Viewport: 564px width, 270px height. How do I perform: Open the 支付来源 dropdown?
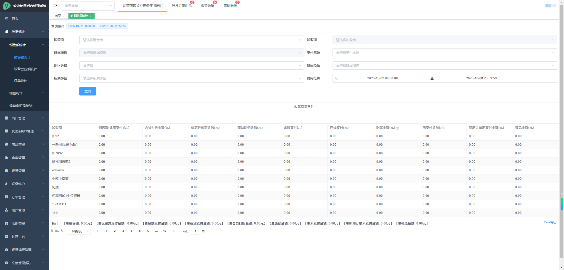tap(444, 53)
